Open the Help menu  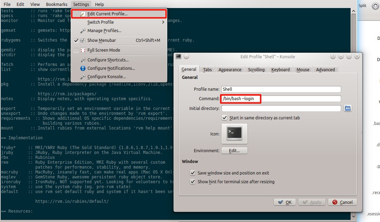tap(99, 4)
